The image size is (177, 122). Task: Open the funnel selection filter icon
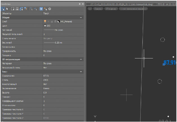click(26, 9)
